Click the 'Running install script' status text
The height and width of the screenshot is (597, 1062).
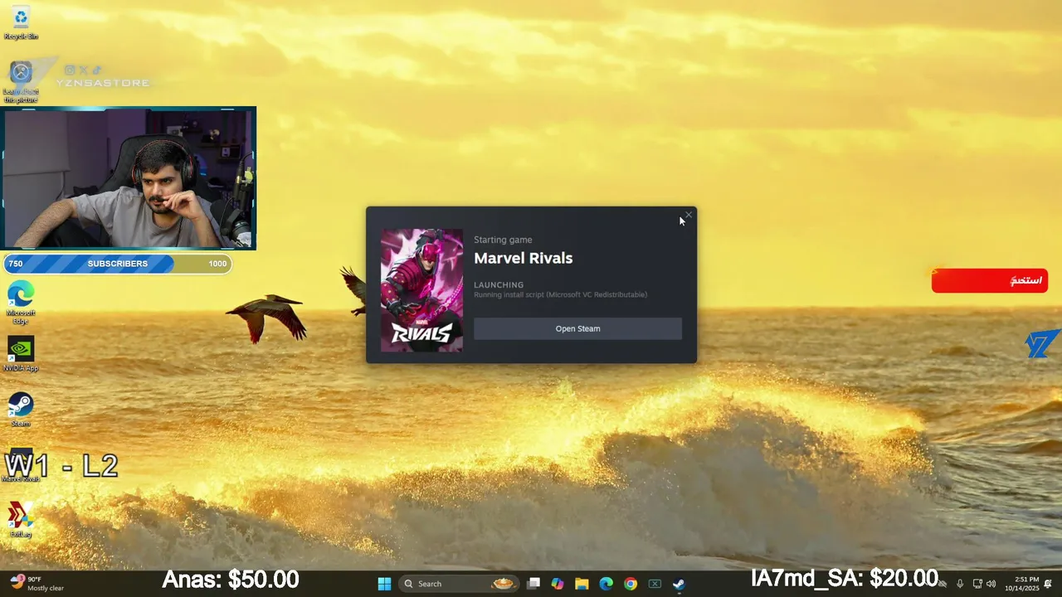tap(560, 294)
